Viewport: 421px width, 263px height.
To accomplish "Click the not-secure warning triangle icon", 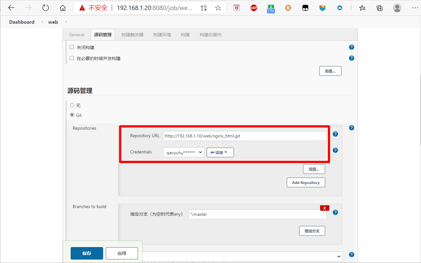I will coord(82,8).
